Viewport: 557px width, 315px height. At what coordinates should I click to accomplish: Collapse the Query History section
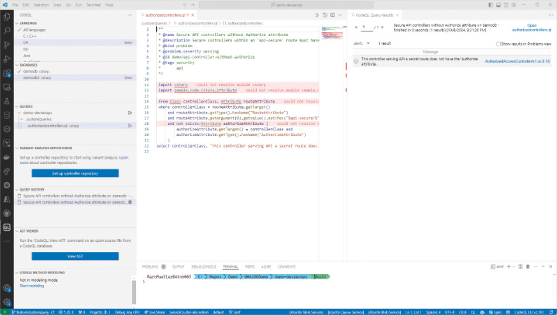tap(17, 190)
